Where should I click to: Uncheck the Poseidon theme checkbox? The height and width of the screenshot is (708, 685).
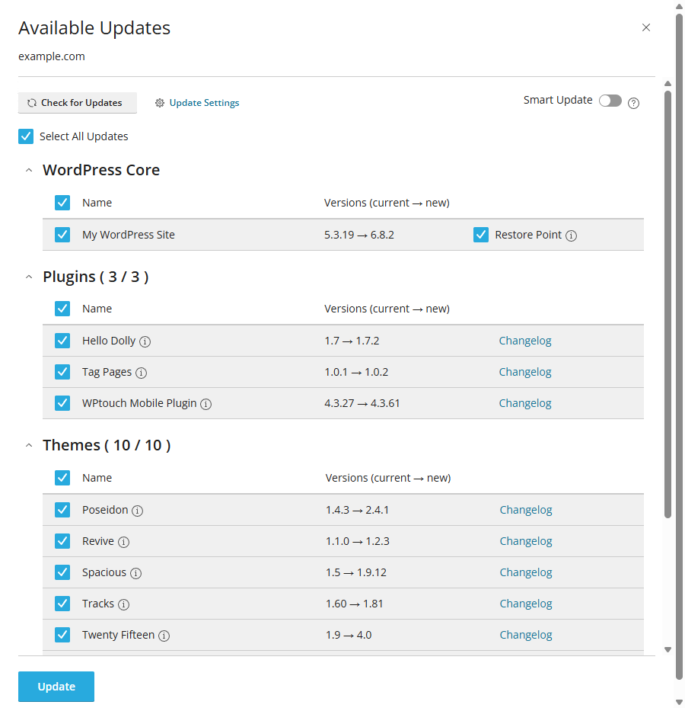[x=62, y=510]
